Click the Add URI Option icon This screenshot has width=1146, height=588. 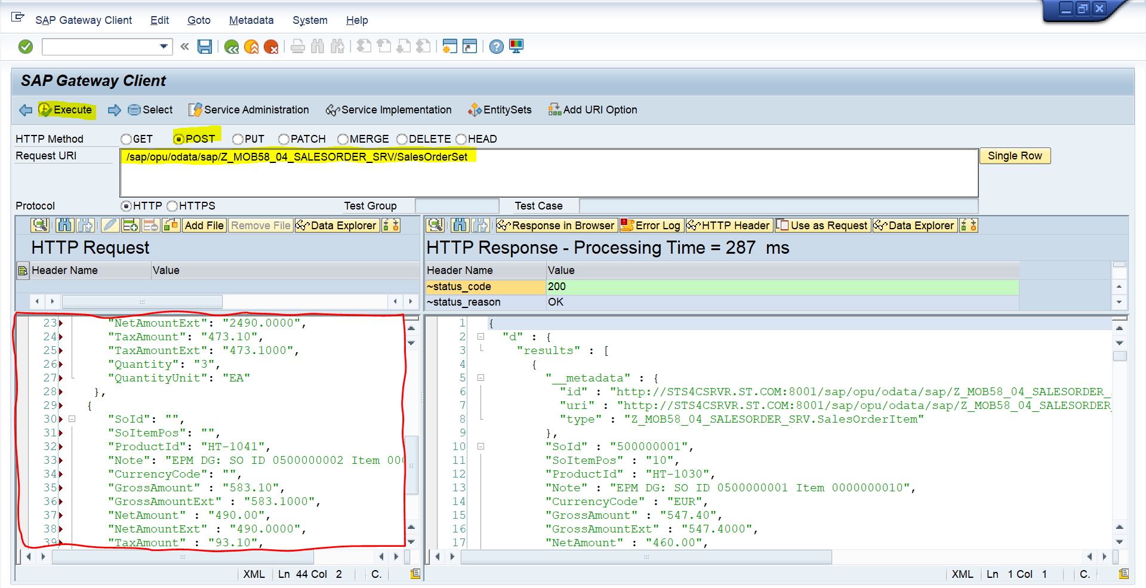tap(554, 110)
